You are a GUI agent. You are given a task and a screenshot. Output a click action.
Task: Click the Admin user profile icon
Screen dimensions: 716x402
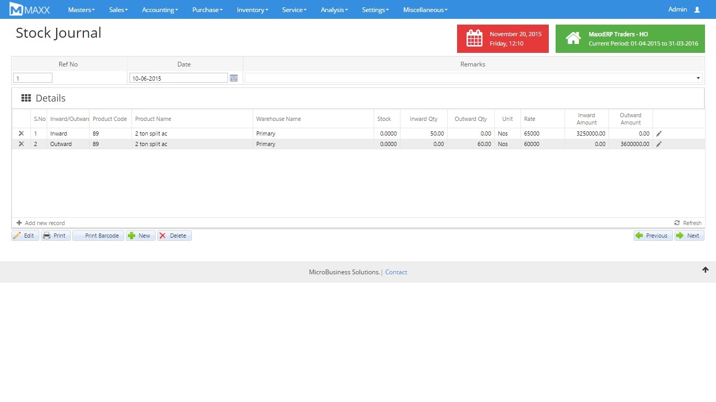[x=697, y=10]
